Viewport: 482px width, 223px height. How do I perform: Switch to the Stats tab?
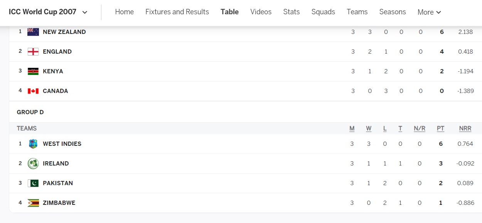292,12
